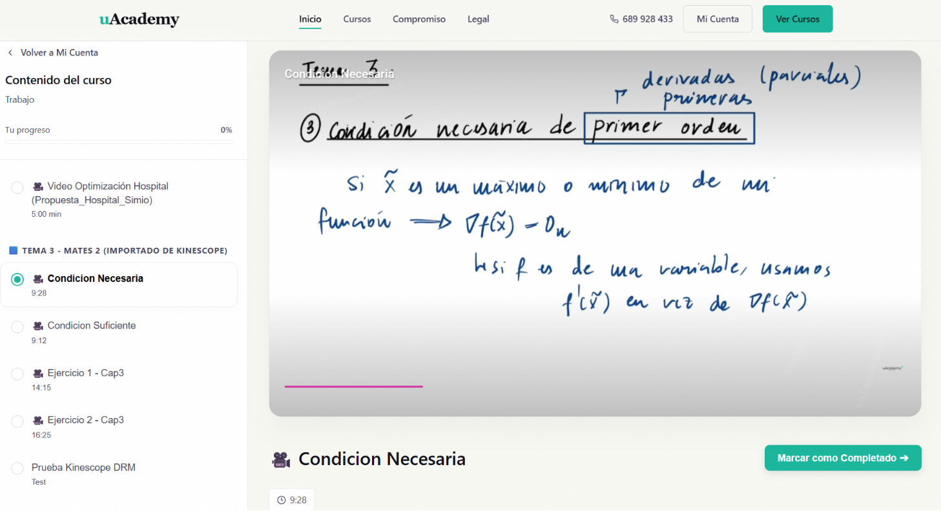Click the blue square icon before TEMA 3 heading

coord(13,250)
